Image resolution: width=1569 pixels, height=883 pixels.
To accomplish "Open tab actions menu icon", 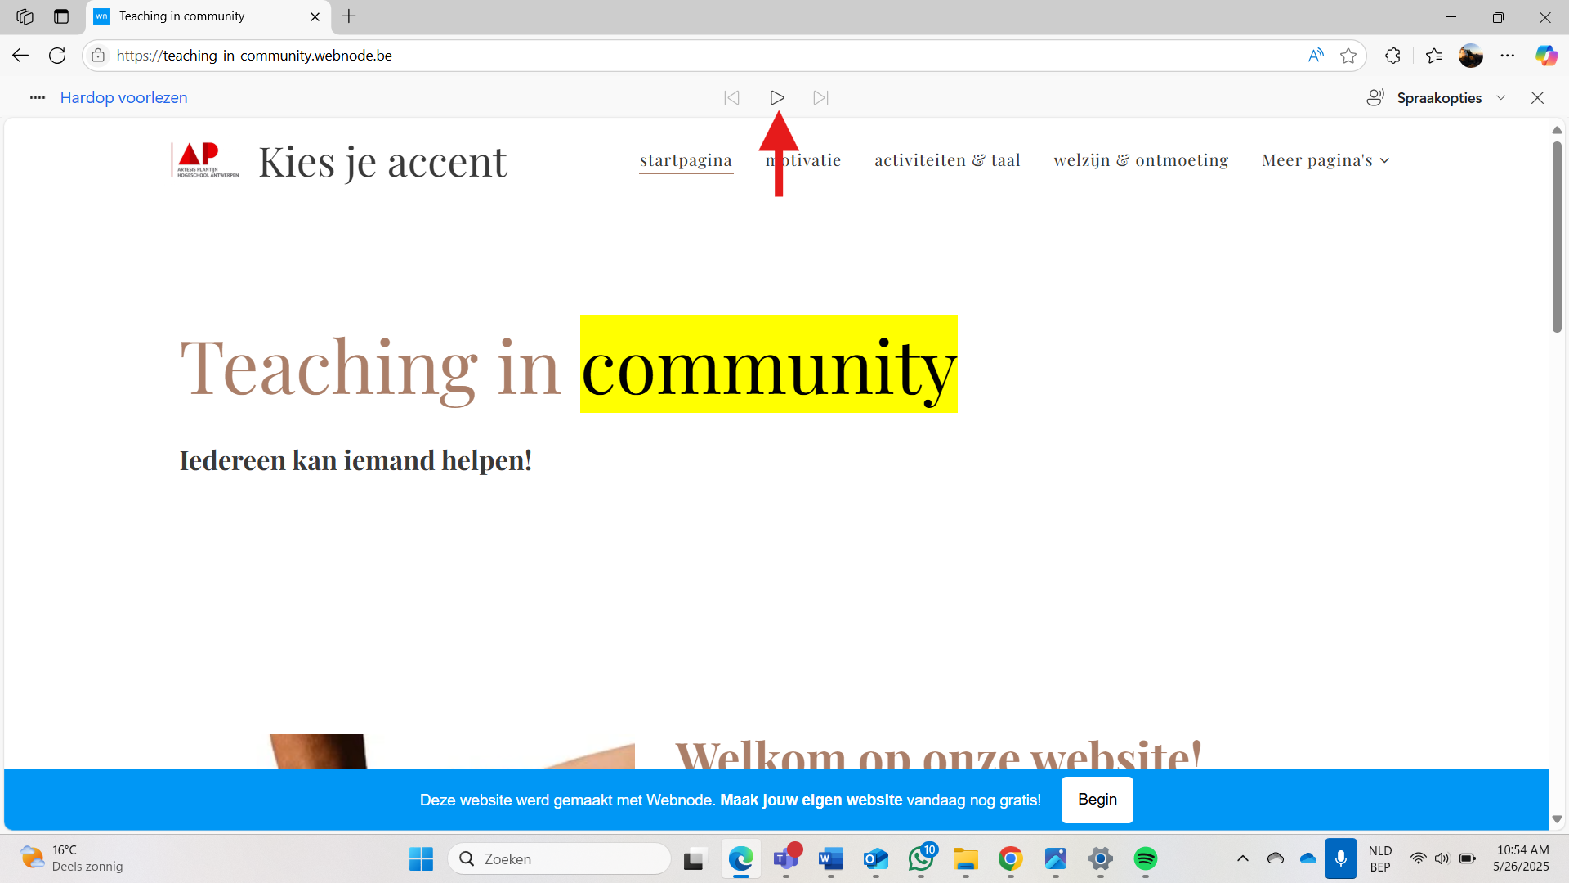I will [x=61, y=16].
